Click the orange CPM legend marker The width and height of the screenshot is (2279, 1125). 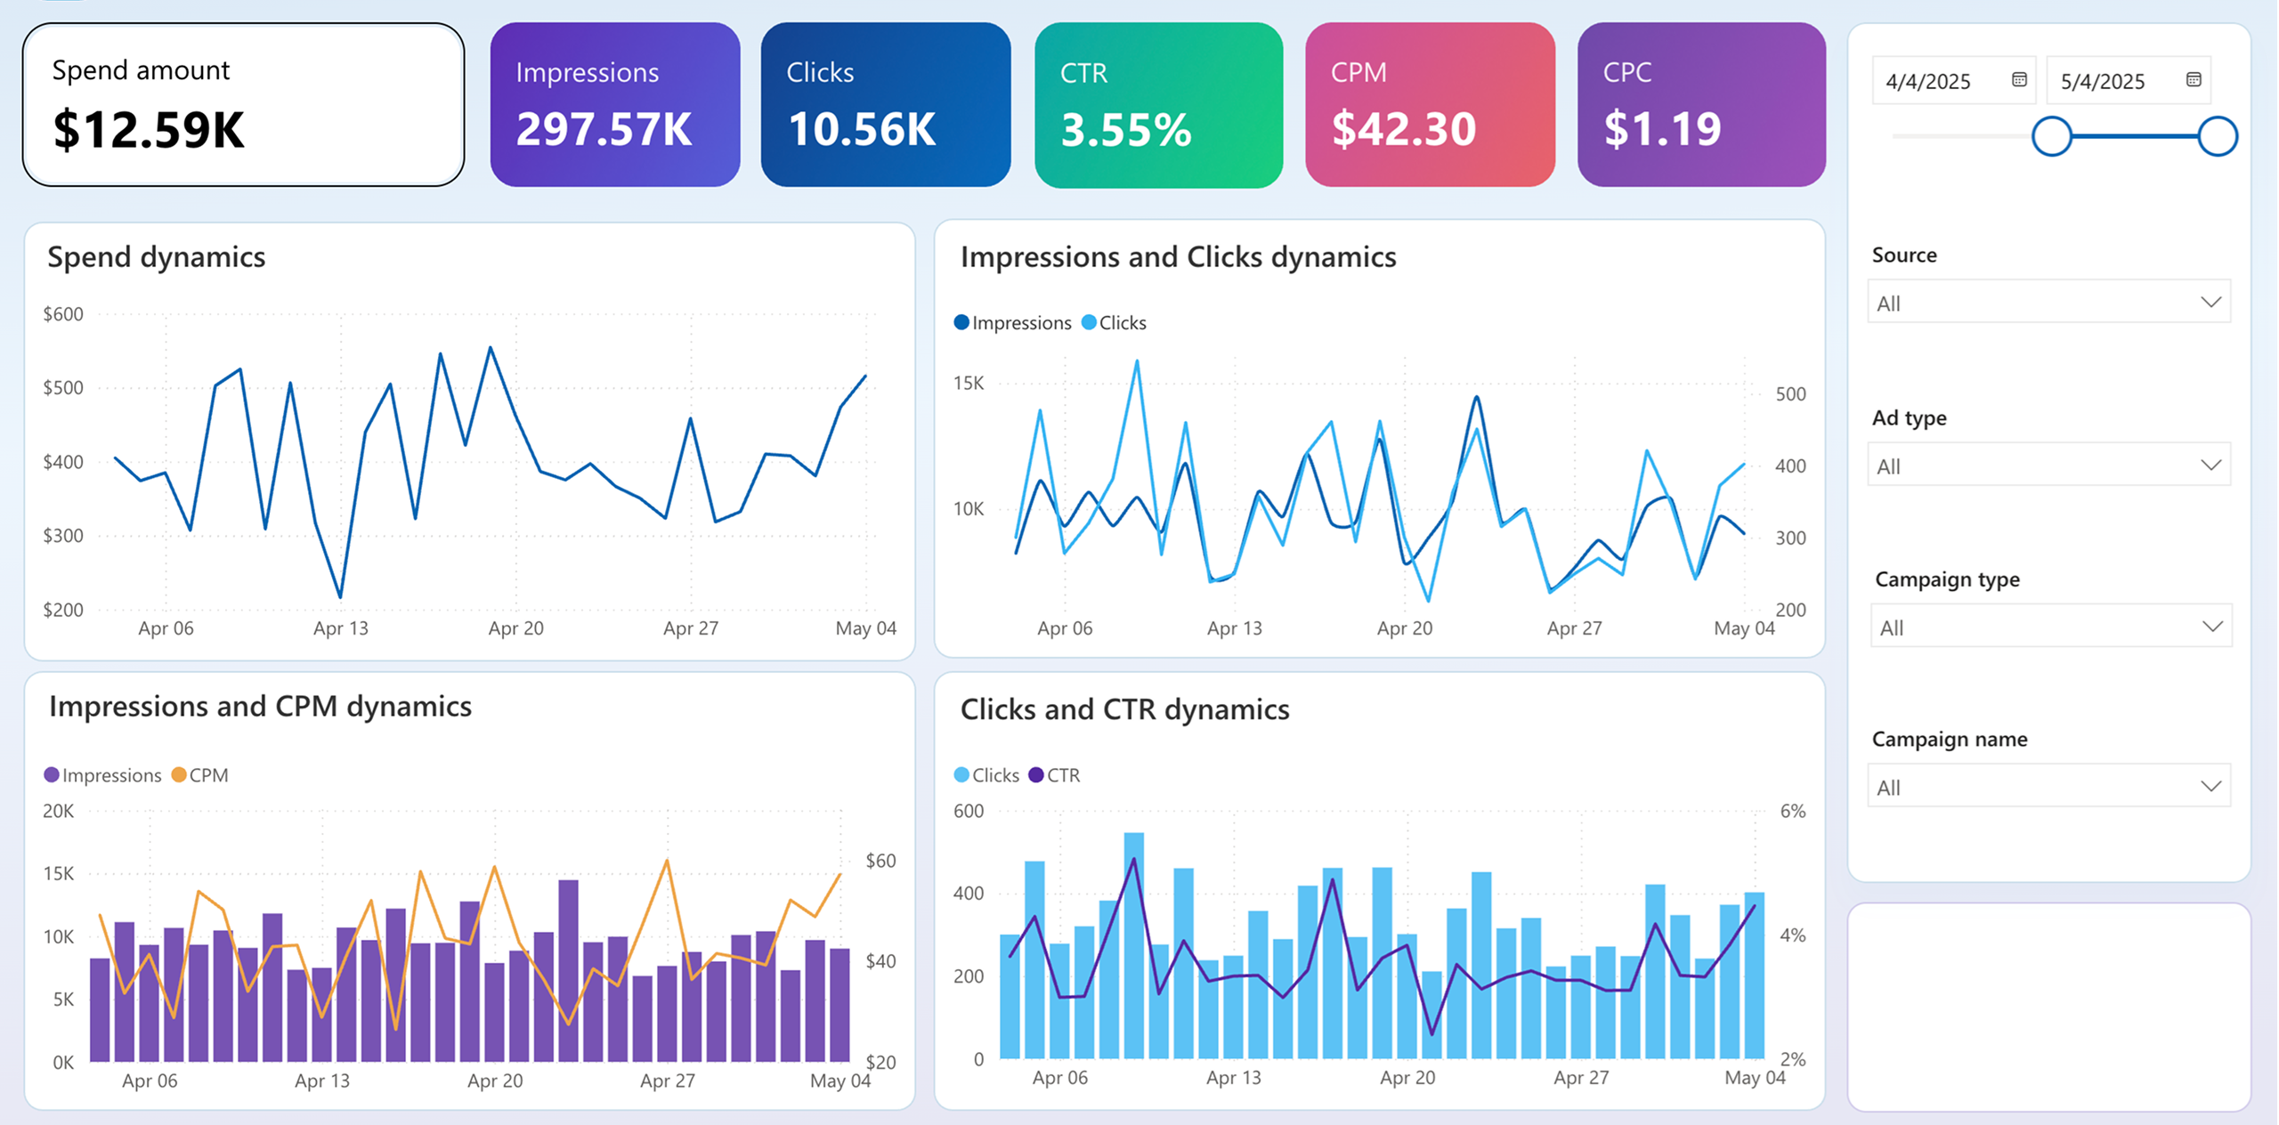pyautogui.click(x=179, y=775)
